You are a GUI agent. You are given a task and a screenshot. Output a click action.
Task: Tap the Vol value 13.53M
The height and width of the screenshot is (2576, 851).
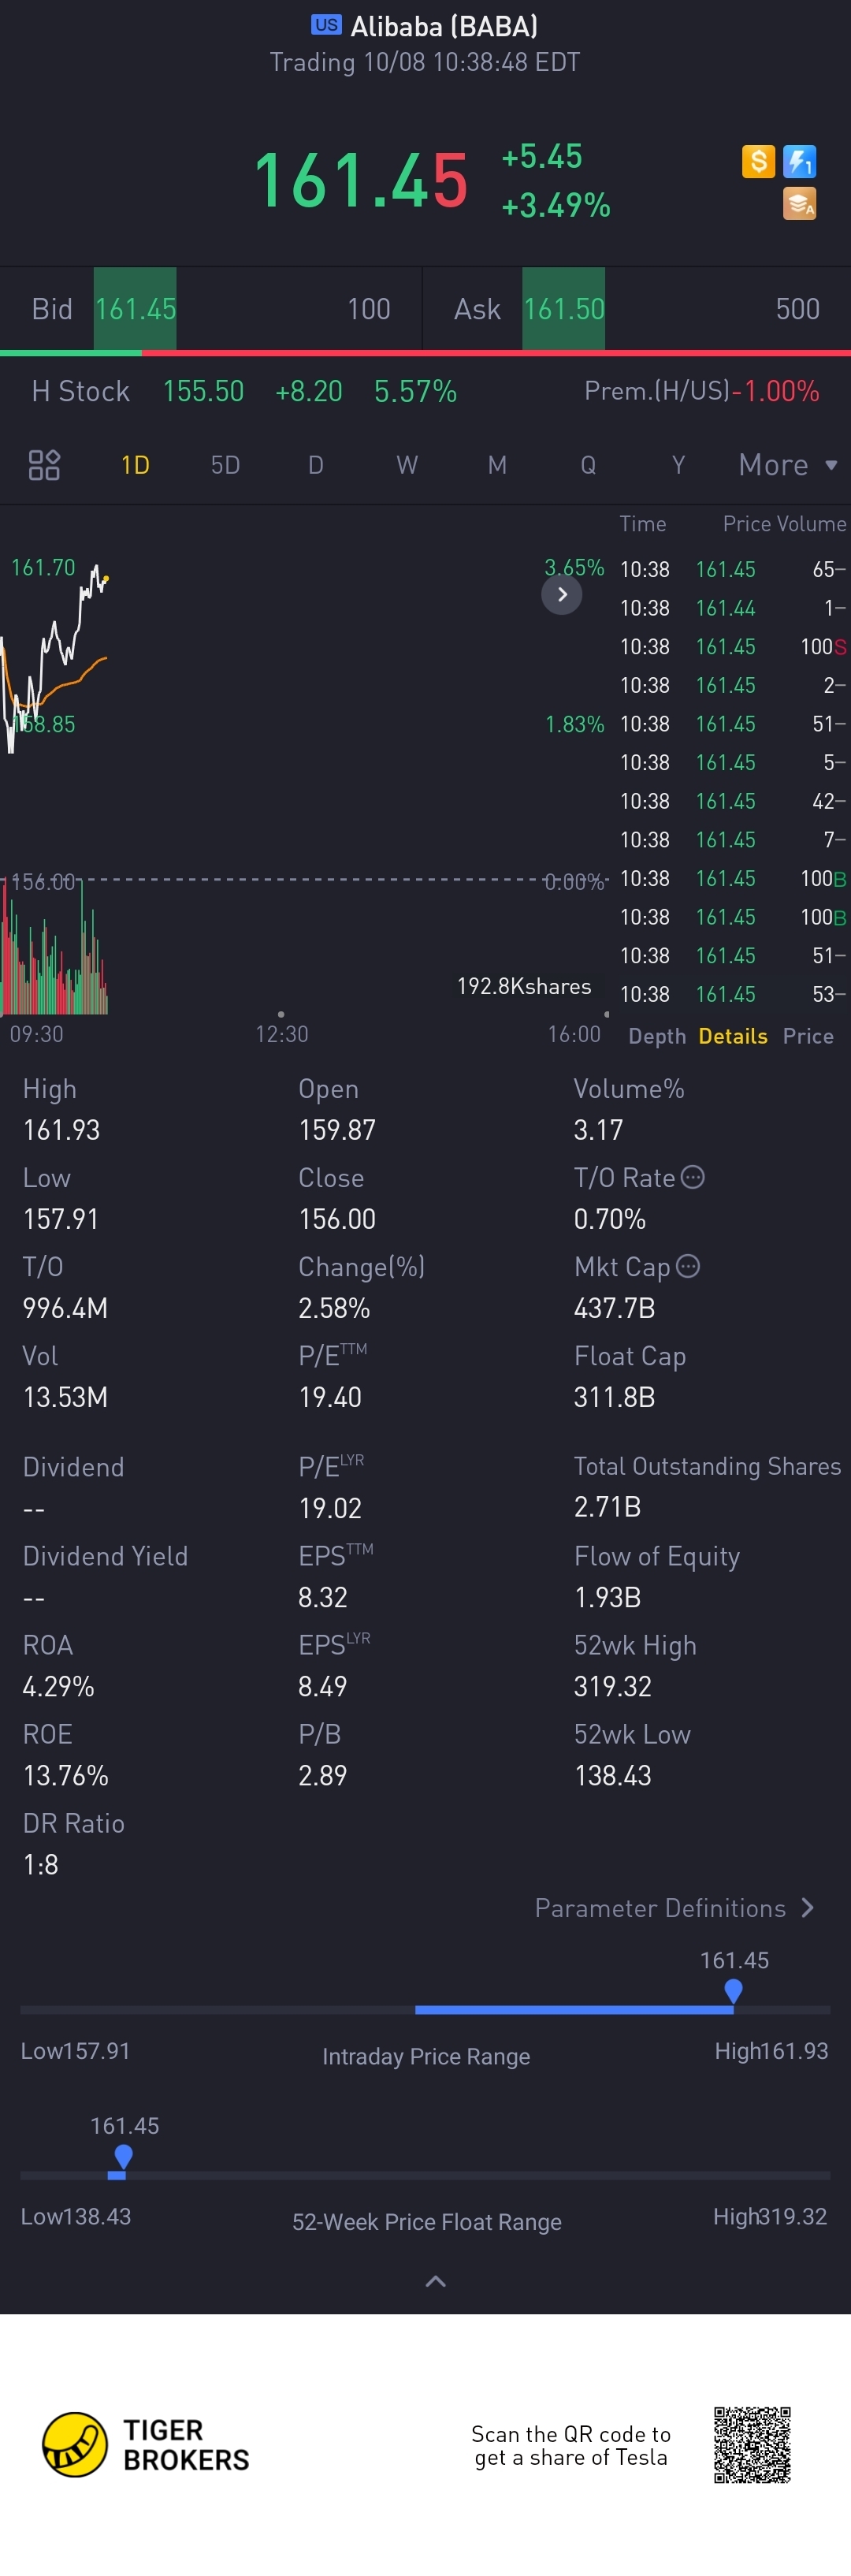coord(65,1397)
